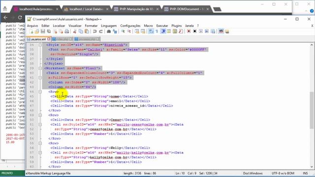This screenshot has height=177, width=315.
Task: Click the editor vertical scrollbar thumb
Action: click(x=312, y=110)
